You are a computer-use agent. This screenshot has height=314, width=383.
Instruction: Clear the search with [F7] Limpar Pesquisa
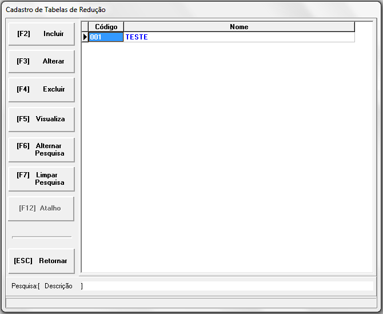(x=41, y=179)
